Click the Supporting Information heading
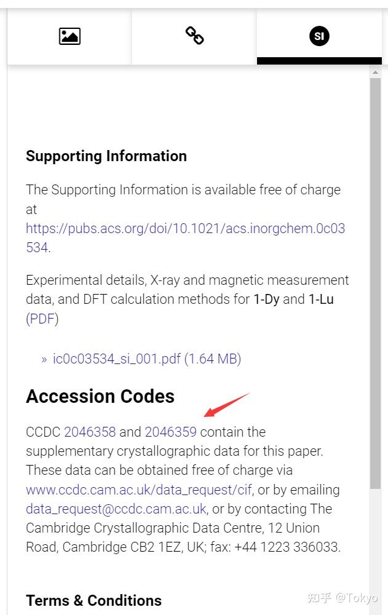The height and width of the screenshot is (615, 388). (106, 156)
